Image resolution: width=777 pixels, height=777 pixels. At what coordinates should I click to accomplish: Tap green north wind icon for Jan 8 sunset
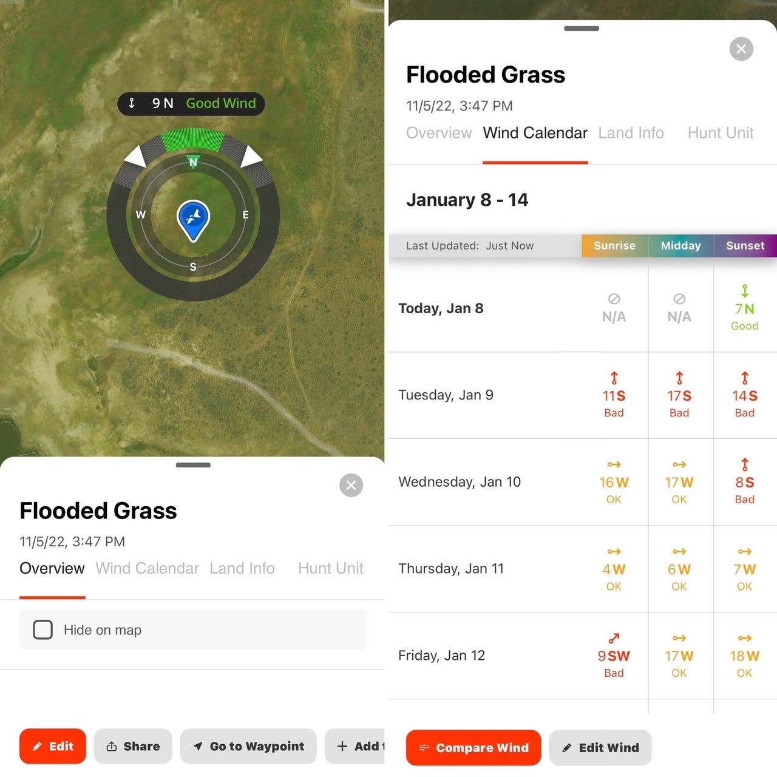point(744,291)
